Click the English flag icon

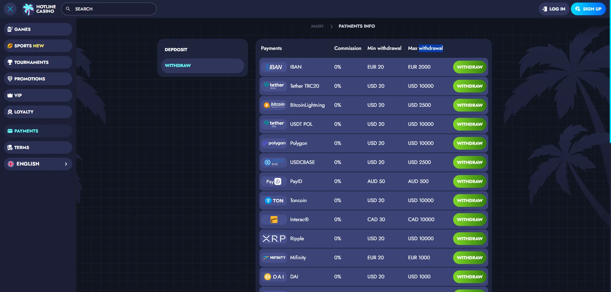click(11, 164)
